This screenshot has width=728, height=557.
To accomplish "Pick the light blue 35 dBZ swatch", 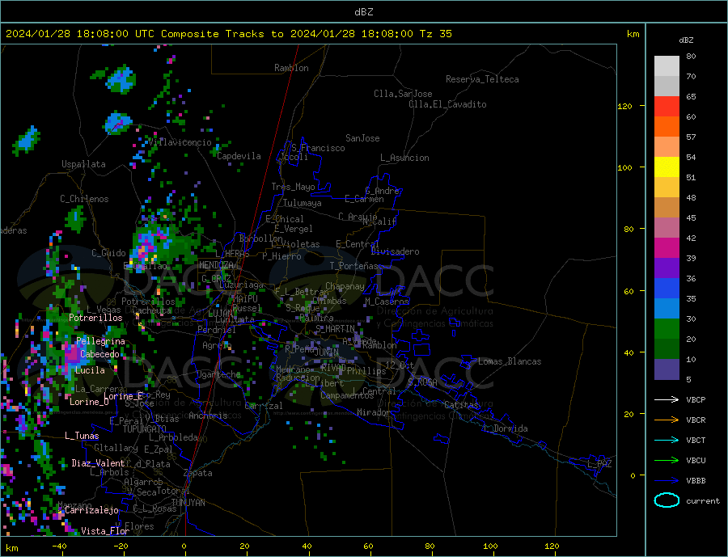I will click(x=667, y=309).
